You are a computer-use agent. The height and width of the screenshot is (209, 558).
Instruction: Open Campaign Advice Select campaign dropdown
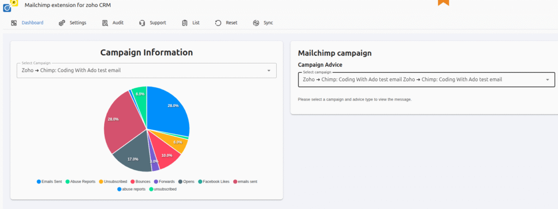click(426, 80)
